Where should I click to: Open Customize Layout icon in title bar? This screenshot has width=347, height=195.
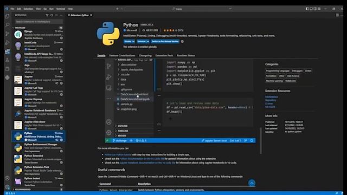tap(319, 9)
